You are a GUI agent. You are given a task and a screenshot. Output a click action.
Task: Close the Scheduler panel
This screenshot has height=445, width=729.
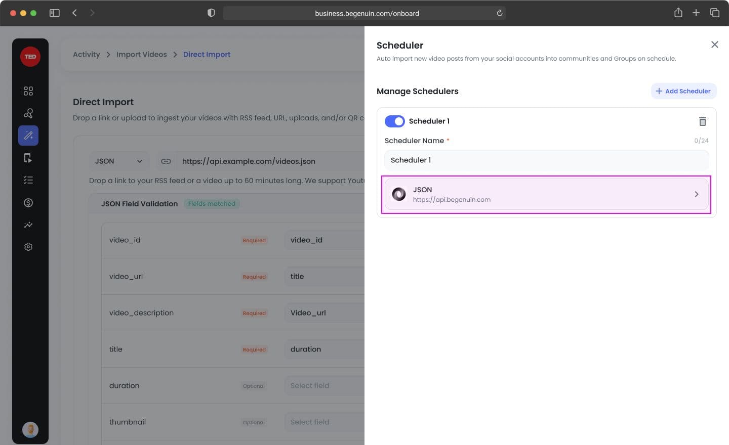[714, 45]
